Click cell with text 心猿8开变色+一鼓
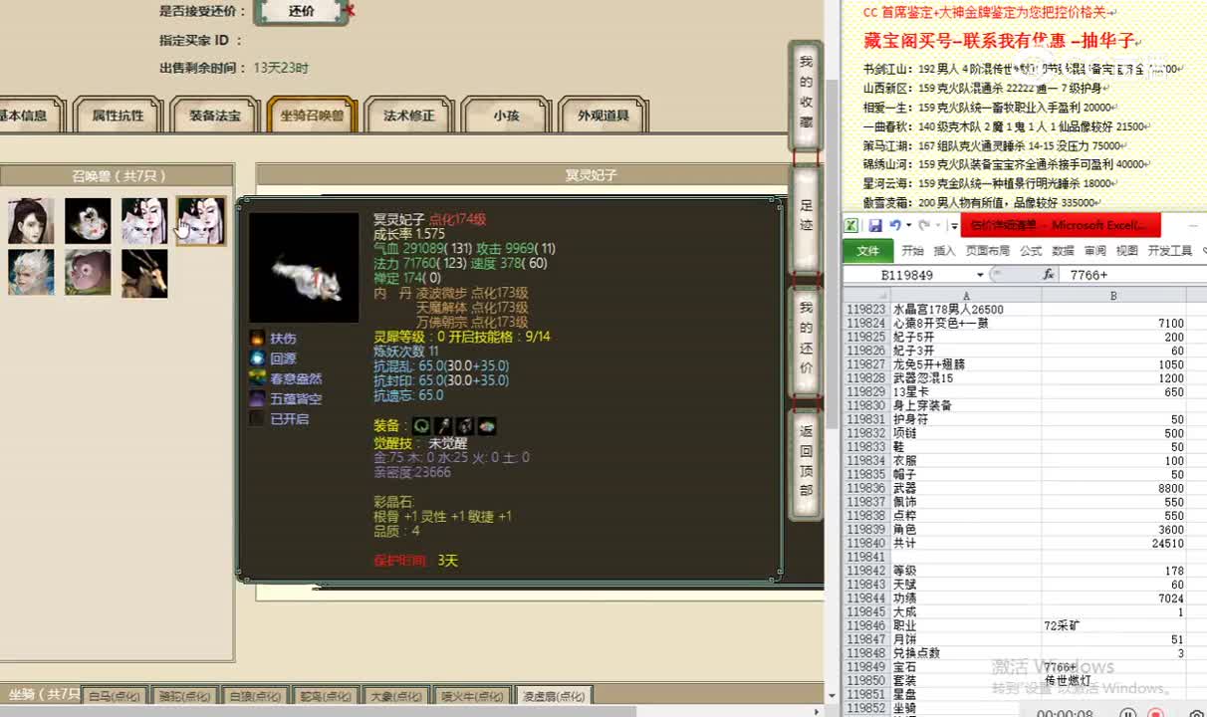This screenshot has width=1207, height=717. pyautogui.click(x=967, y=324)
